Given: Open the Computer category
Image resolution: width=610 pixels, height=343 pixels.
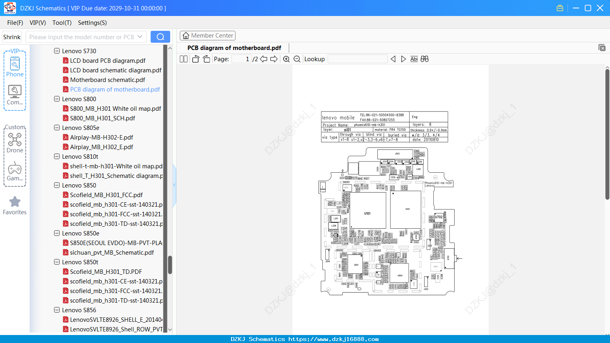Looking at the screenshot, I should (x=15, y=95).
